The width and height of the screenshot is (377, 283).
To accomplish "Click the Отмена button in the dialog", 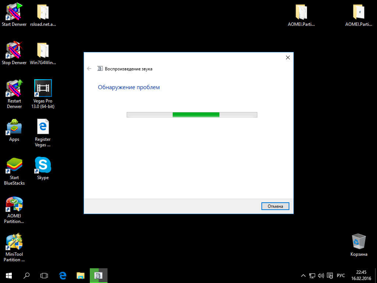I will [x=275, y=206].
